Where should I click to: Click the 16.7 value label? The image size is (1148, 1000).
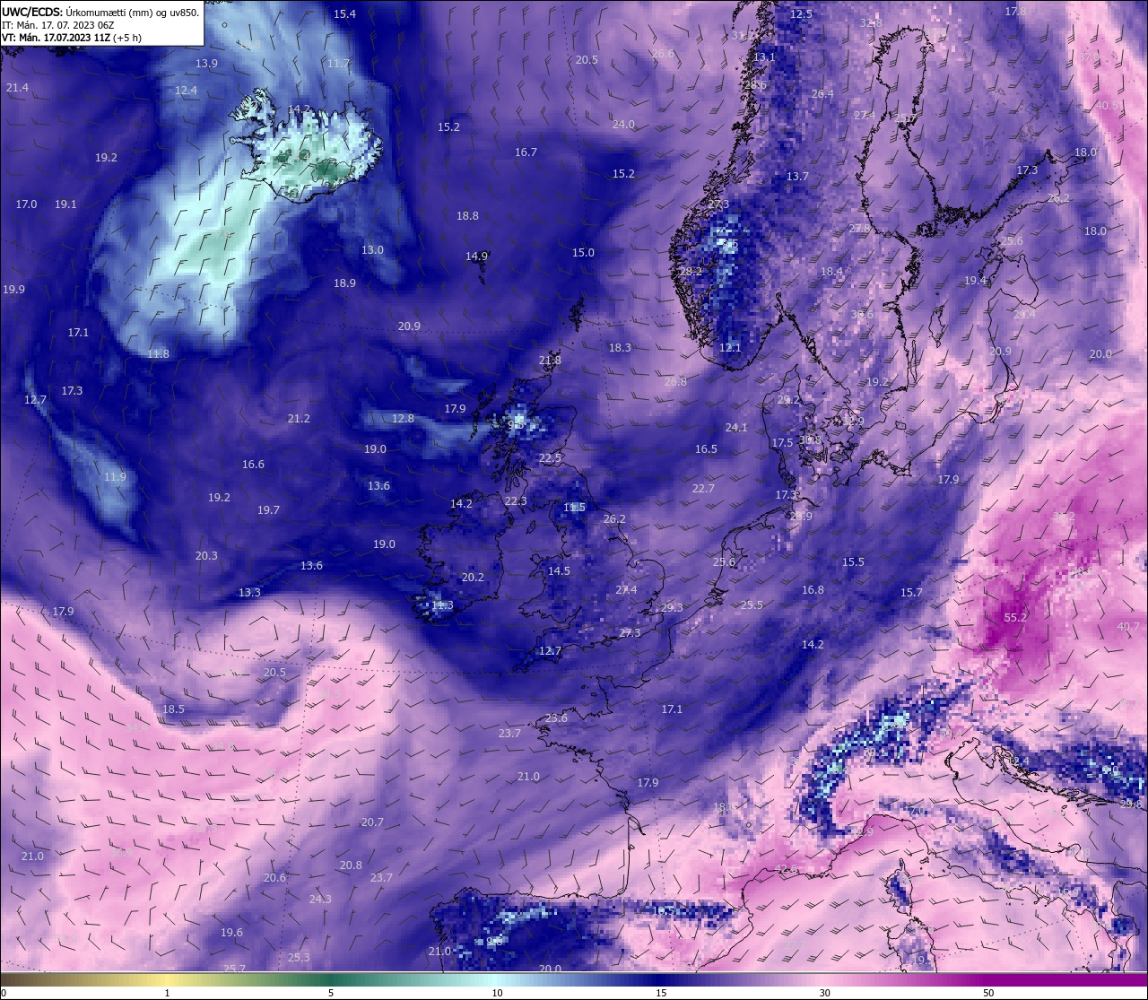coord(526,152)
